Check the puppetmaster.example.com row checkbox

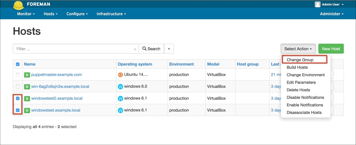click(18, 75)
